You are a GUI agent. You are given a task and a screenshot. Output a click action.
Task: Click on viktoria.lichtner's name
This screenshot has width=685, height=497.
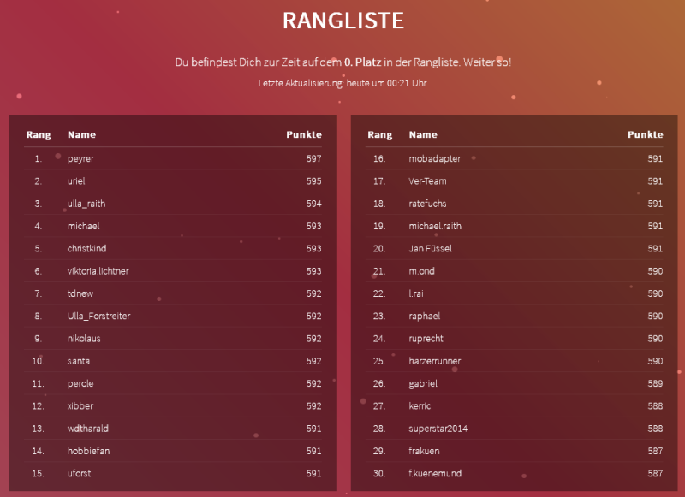click(98, 271)
